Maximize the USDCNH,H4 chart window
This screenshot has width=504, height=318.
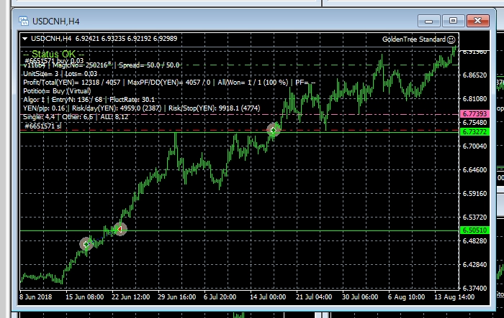(x=453, y=21)
